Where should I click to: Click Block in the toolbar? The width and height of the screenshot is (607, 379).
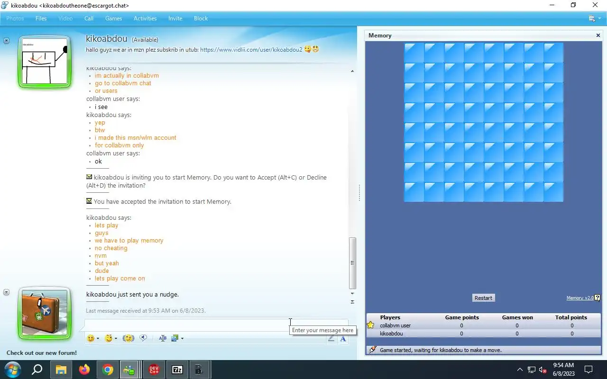point(201,18)
